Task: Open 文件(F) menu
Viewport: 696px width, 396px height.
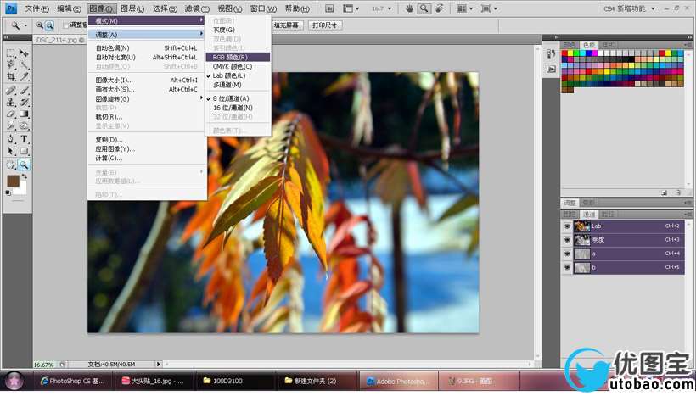Action: [36, 8]
